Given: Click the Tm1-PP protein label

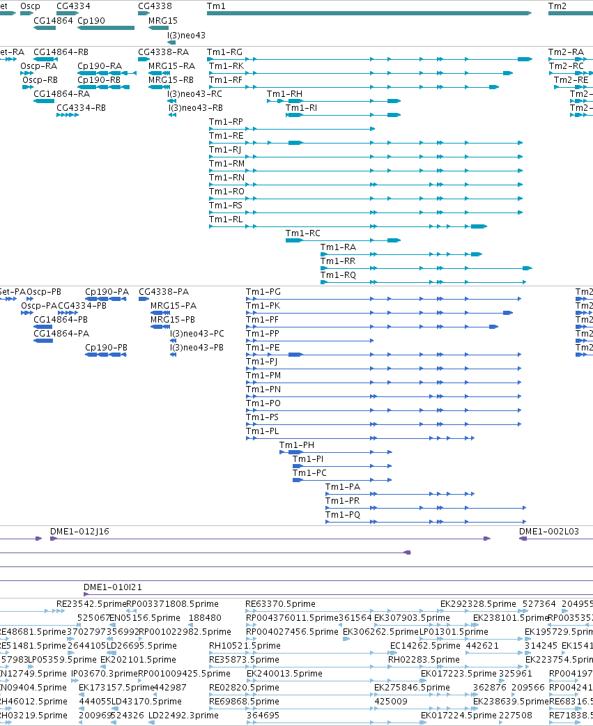Looking at the screenshot, I should pos(263,334).
